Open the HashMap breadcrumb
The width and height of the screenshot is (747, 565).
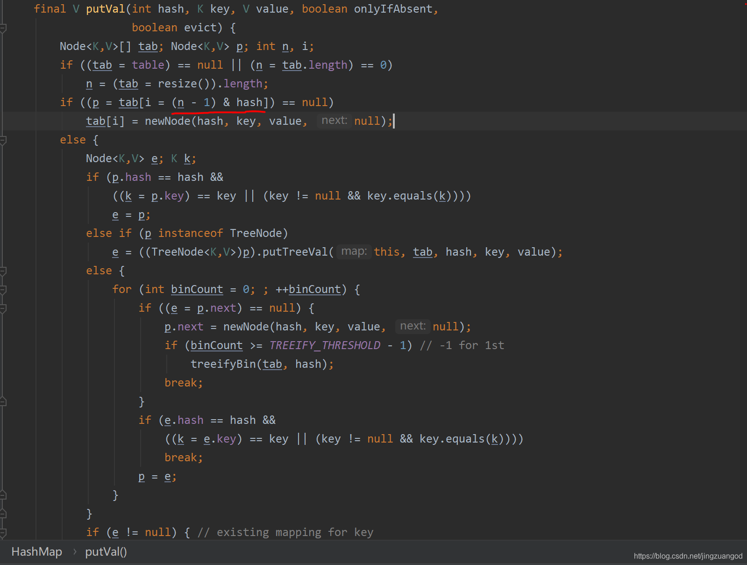pos(37,552)
